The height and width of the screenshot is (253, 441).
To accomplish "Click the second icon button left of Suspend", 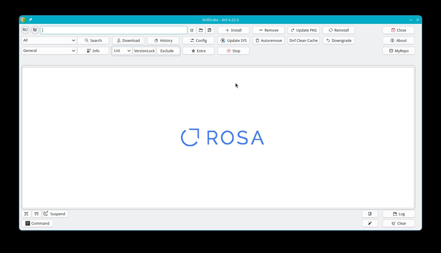I will click(x=37, y=214).
